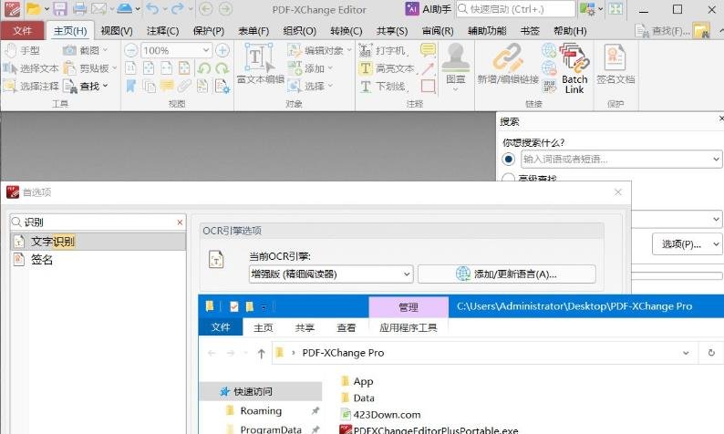Select the red arrow annotation tool
This screenshot has width=724, height=434.
428,68
